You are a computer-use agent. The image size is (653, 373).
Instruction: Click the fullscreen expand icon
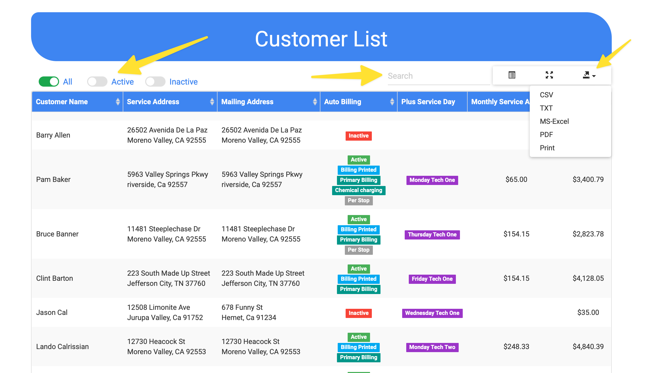point(549,75)
